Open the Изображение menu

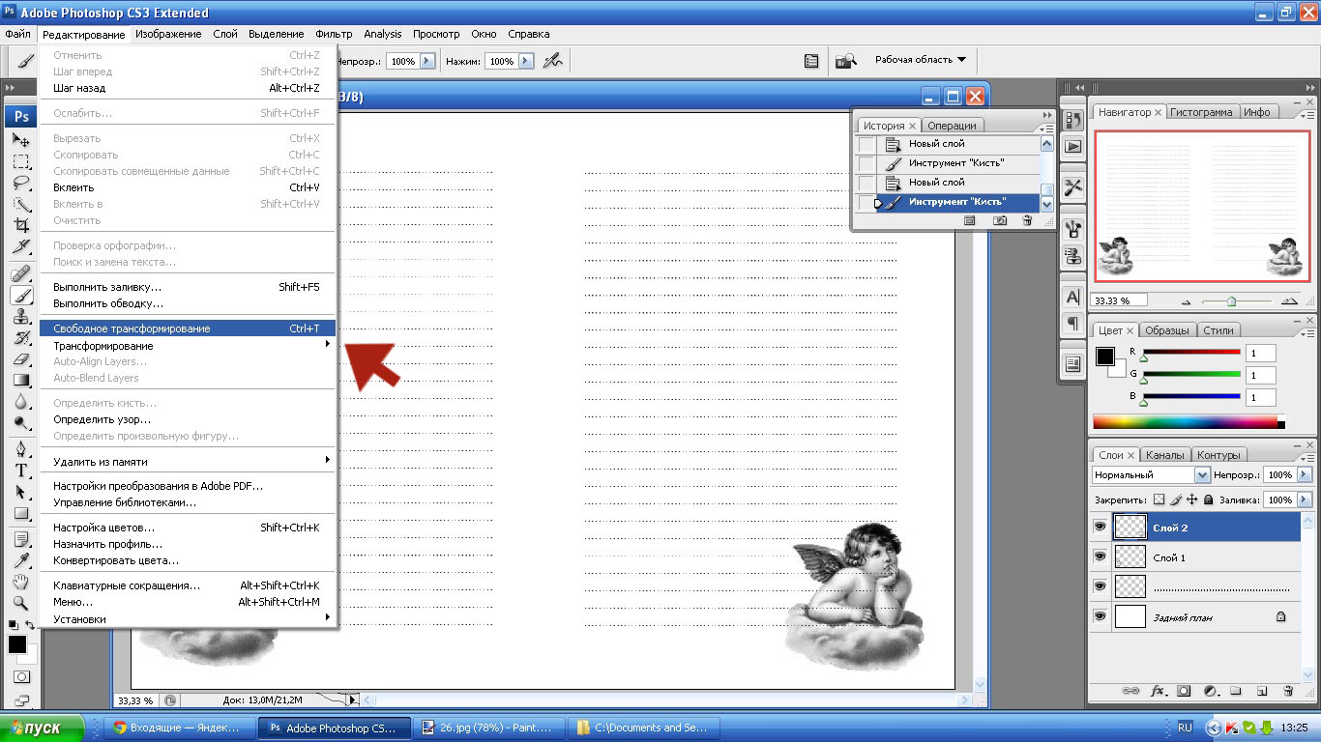168,34
